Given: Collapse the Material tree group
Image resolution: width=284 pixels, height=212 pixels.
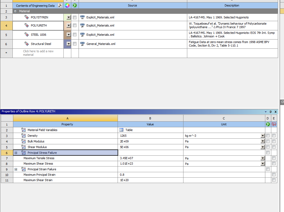Looking at the screenshot, I should point(15,11).
